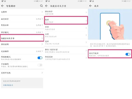Expand the 定时开关机 row chevron
The height and width of the screenshot is (99, 132).
[x=42, y=73]
